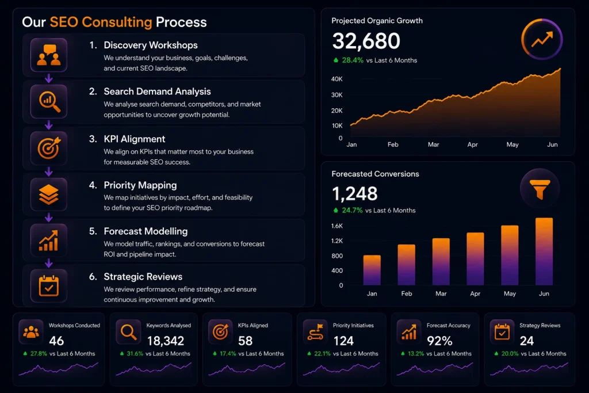Click the Workshops Conducted value 46

click(x=56, y=341)
